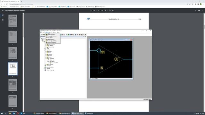Open the Window menu in Library Tools
The image size is (205, 115).
coord(54,33)
